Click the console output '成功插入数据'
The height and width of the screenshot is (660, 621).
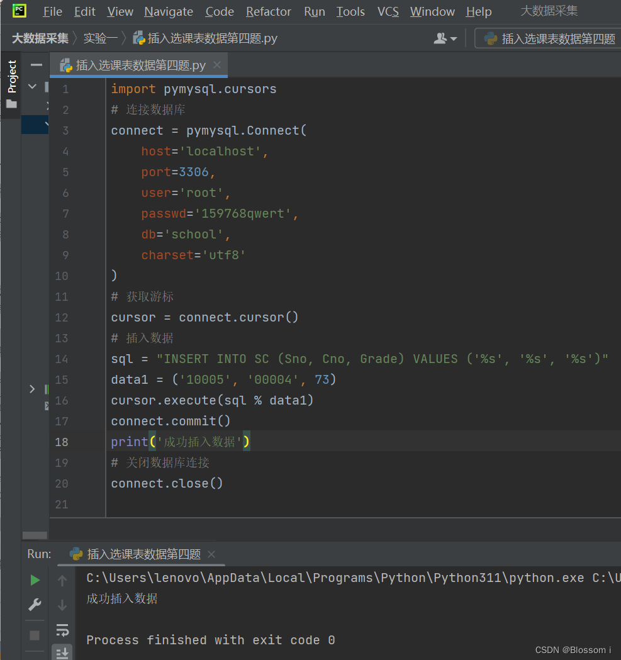122,598
